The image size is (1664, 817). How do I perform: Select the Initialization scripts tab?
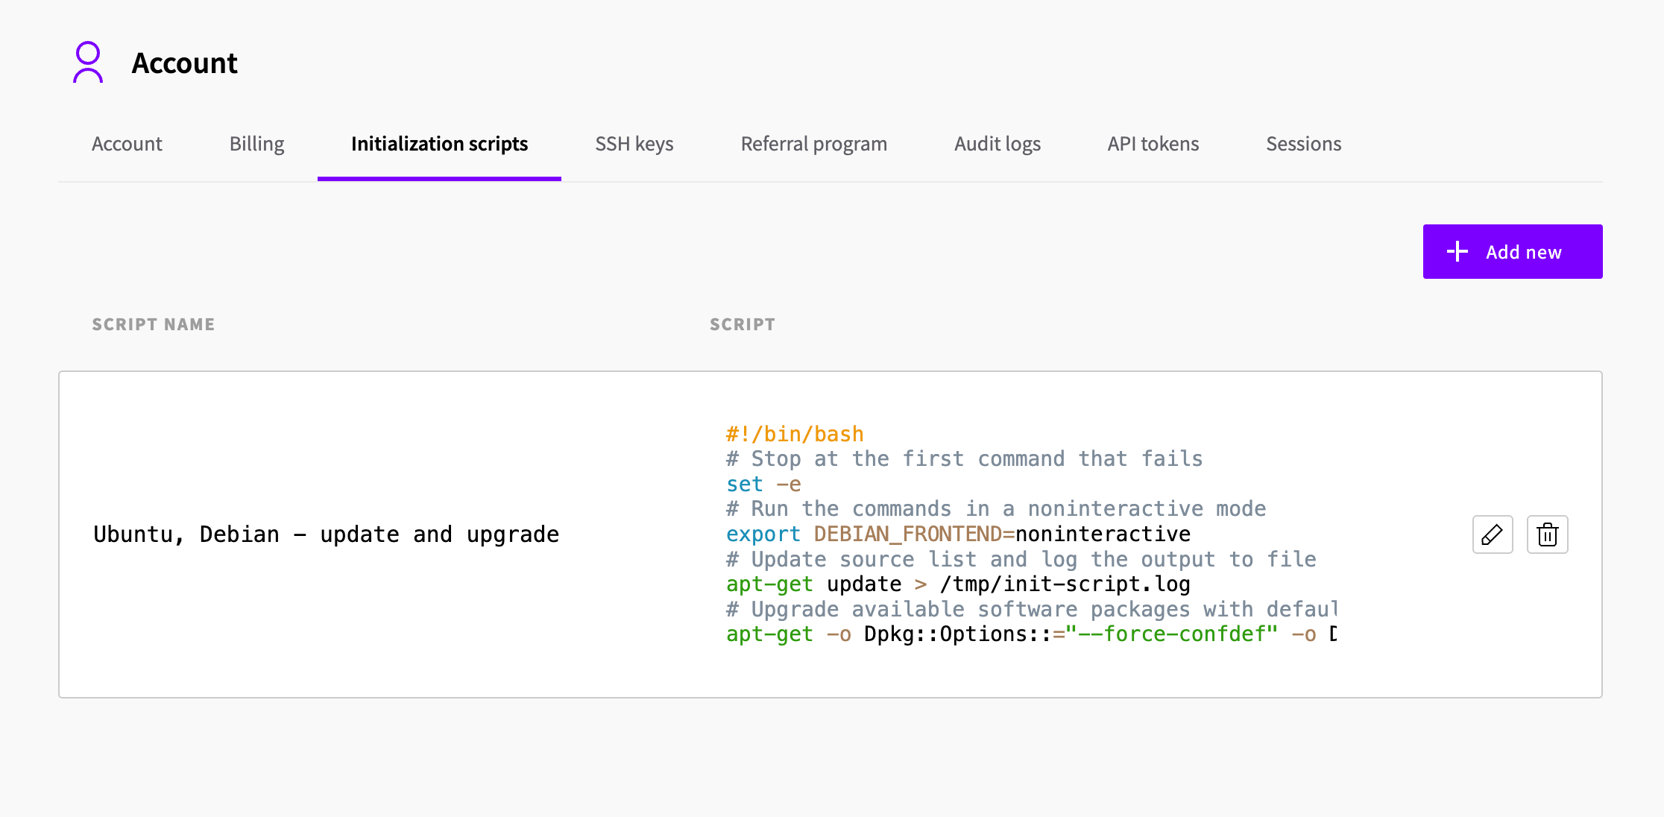pos(439,144)
